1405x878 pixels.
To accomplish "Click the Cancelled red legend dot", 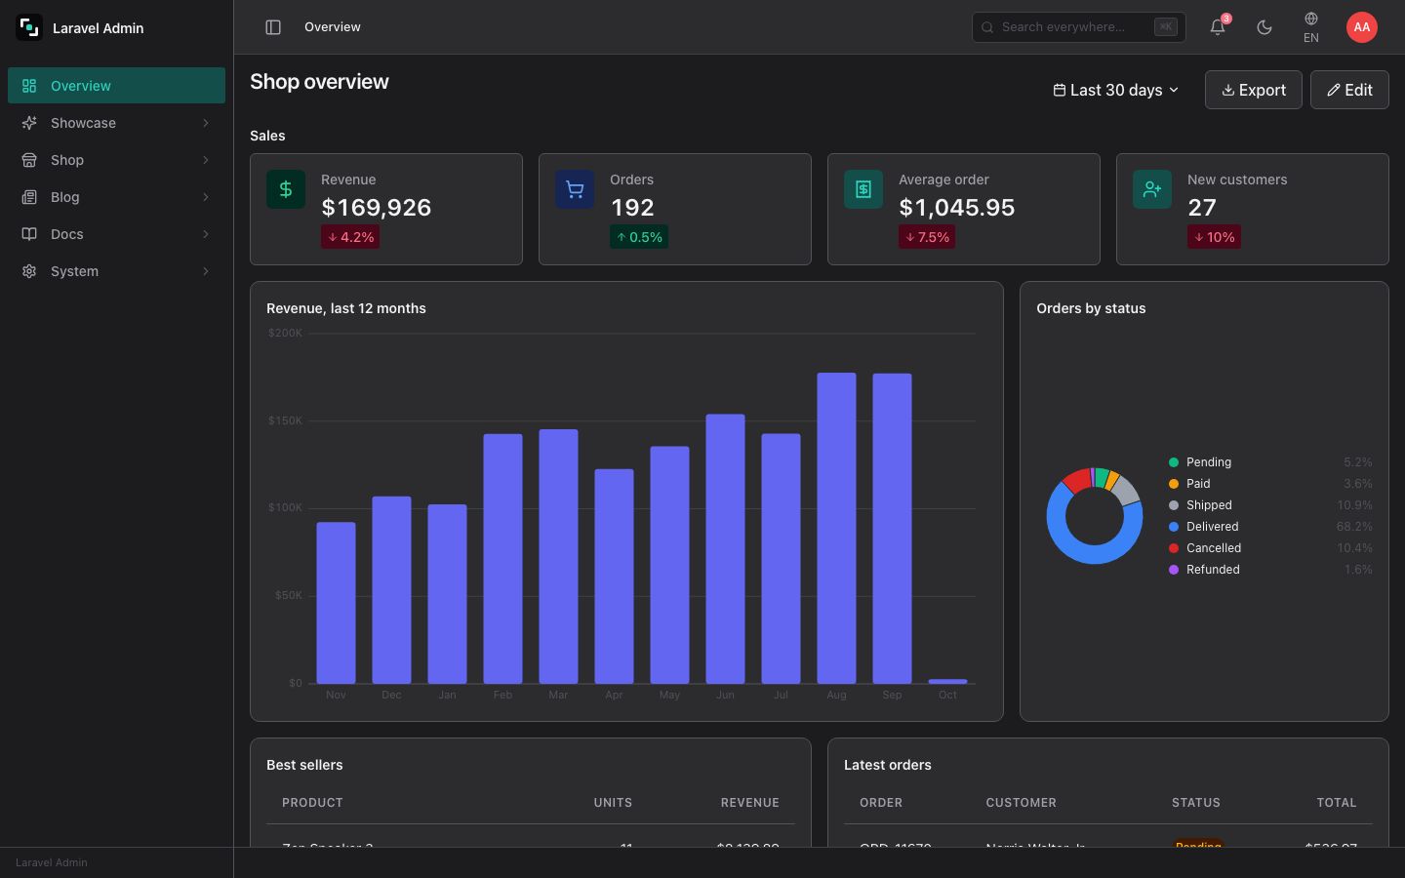I will coord(1174,548).
